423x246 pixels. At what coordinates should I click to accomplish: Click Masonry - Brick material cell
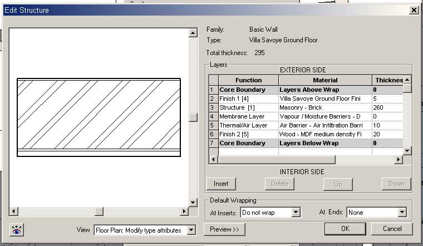click(325, 107)
